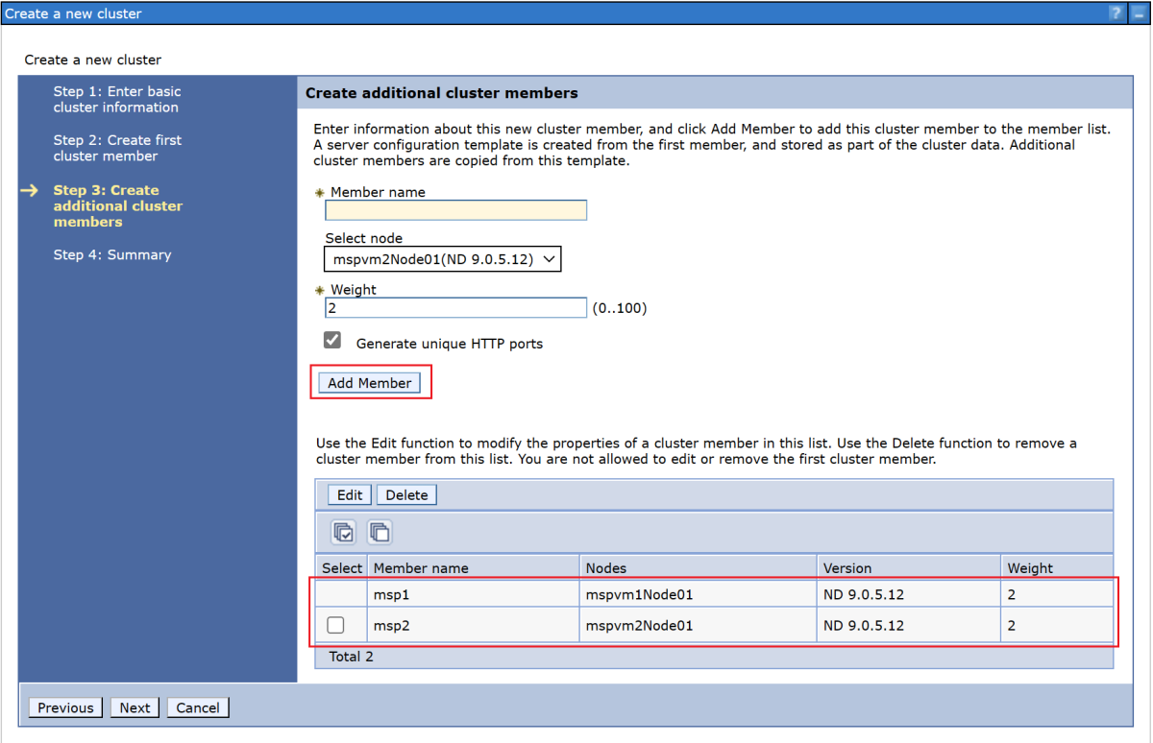Click the Select All Items icon
This screenshot has height=743, width=1153.
click(x=343, y=532)
